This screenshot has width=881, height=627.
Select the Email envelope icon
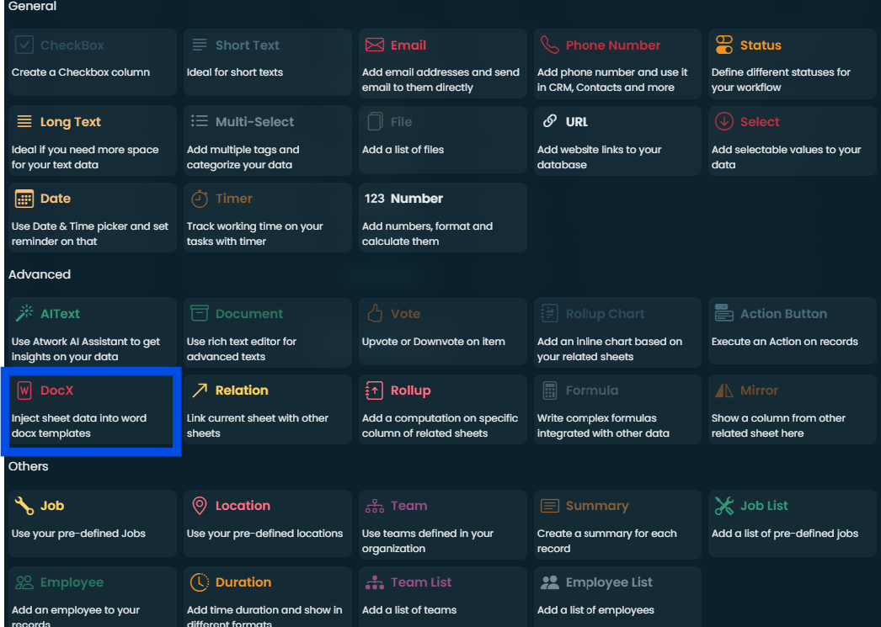tap(374, 45)
